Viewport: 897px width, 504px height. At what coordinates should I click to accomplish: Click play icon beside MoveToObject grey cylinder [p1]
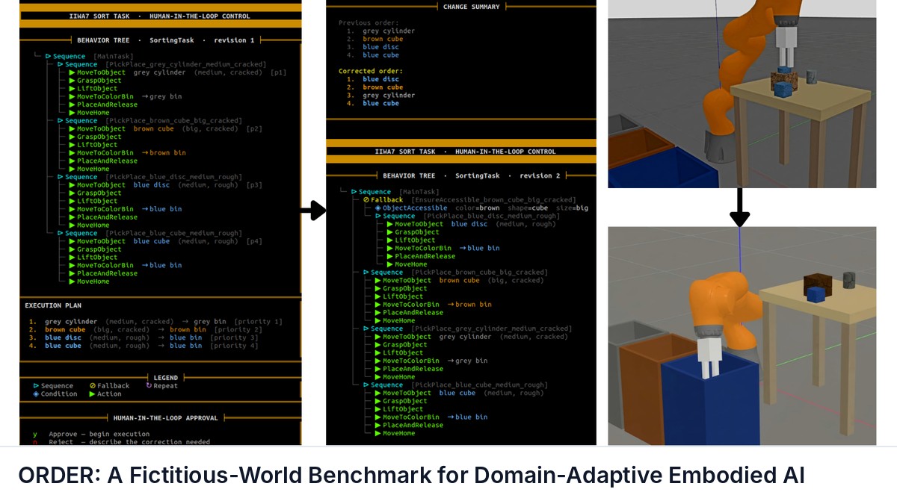[x=73, y=72]
